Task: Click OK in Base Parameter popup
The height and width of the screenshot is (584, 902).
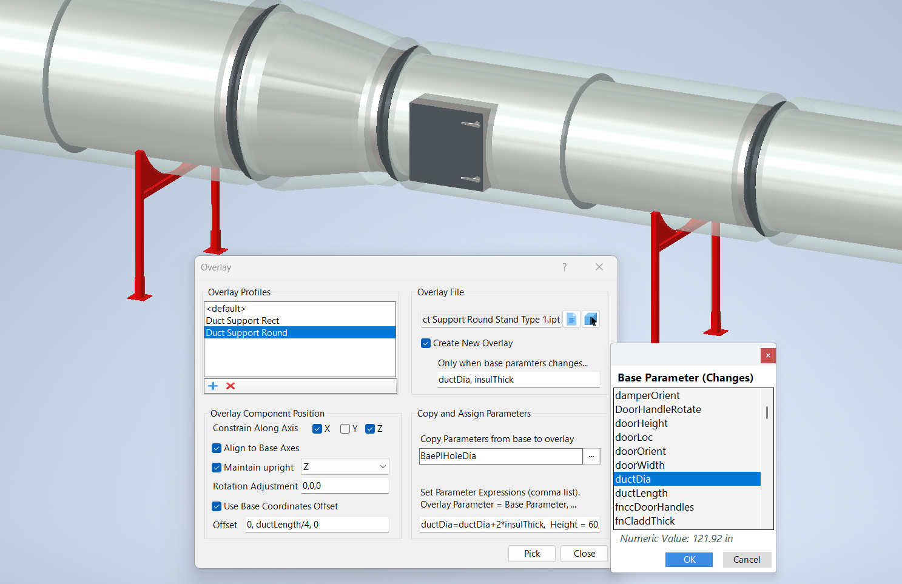Action: (688, 560)
